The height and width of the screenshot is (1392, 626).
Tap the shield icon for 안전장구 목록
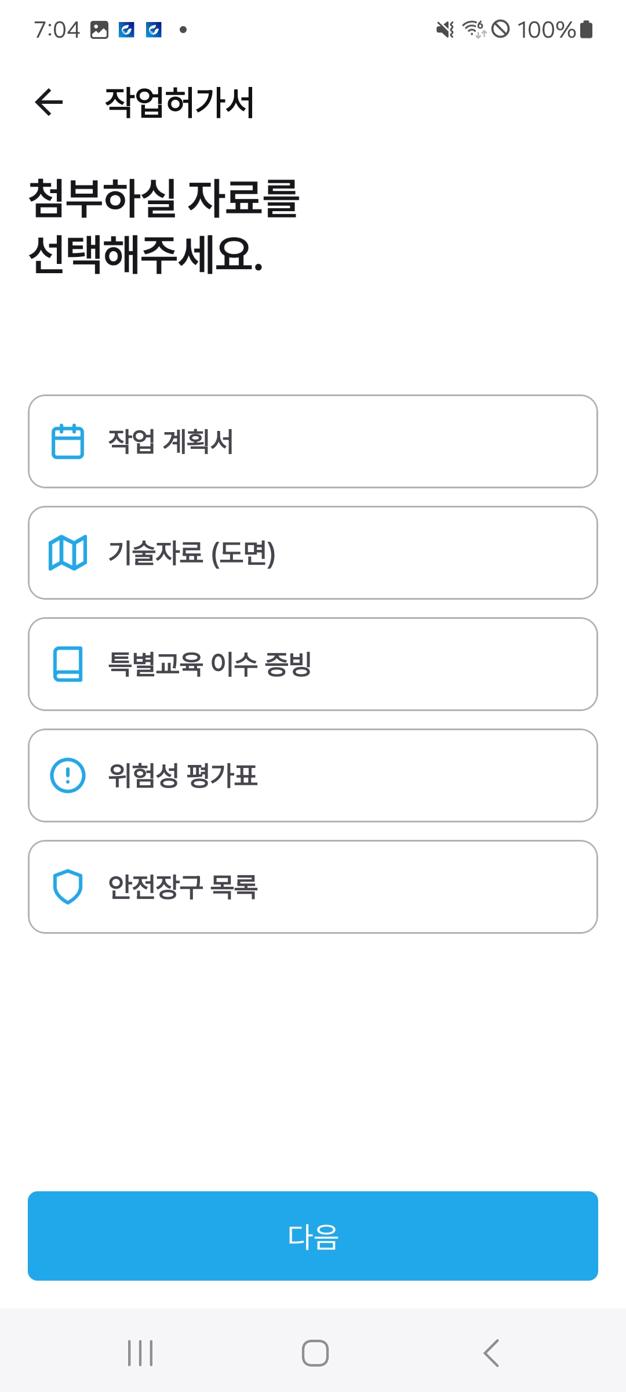(x=68, y=887)
